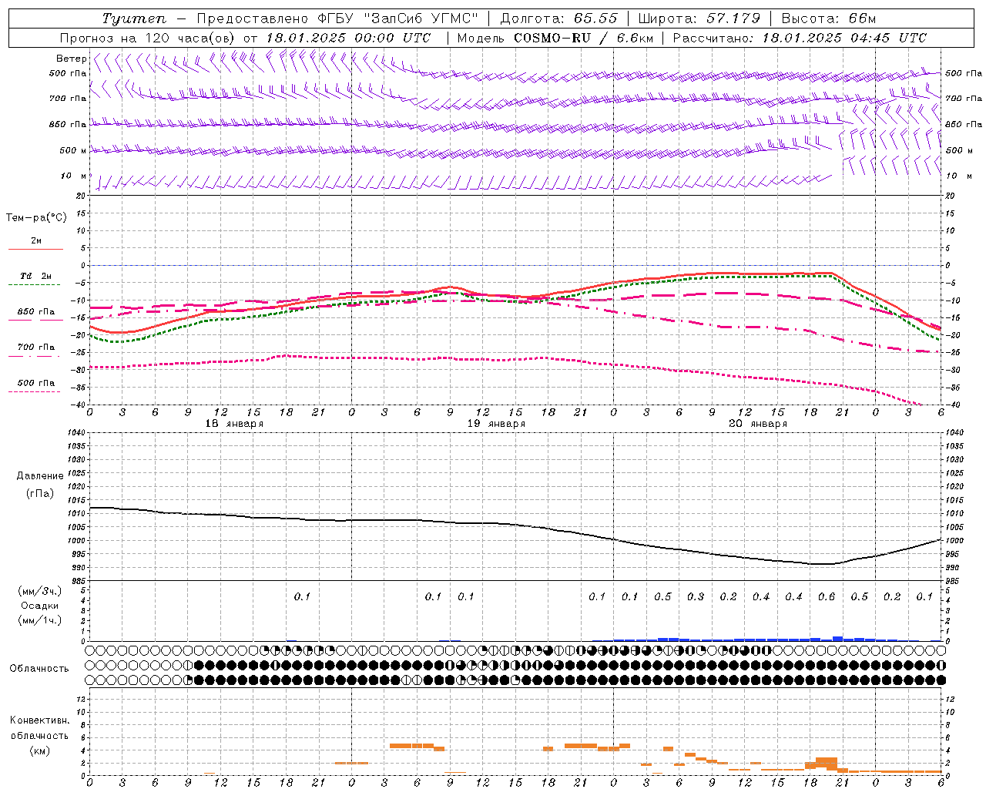This screenshot has height=789, width=986.
Task: Click the 'Td 2м' dew point legend entry
Action: point(35,277)
